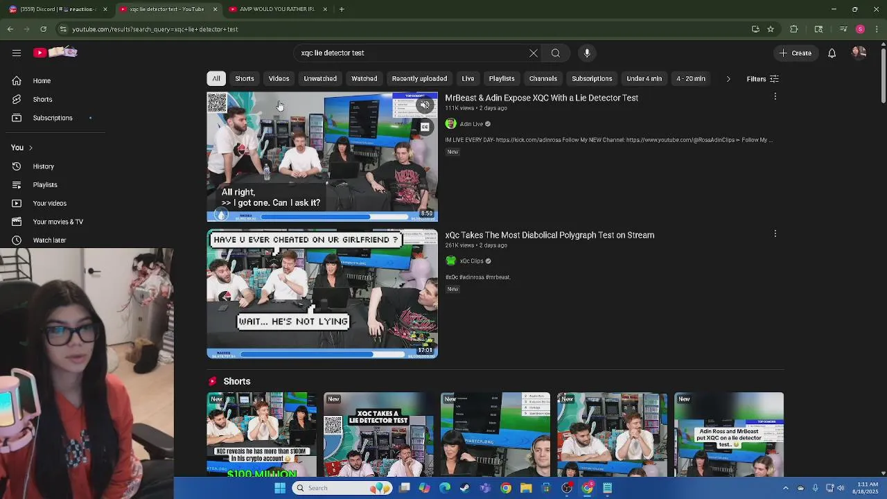The width and height of the screenshot is (887, 499).
Task: Open xQc Takes The Most Diabolical Polygraph title
Action: pos(550,235)
